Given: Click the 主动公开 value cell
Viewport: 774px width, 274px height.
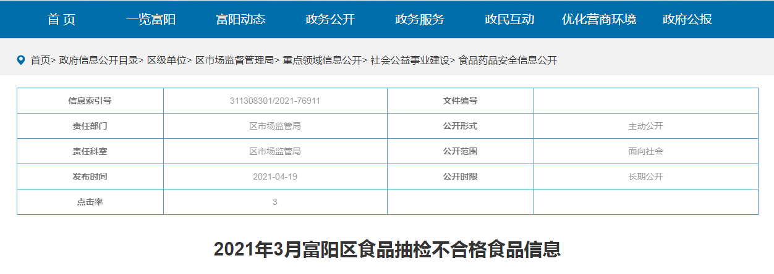Looking at the screenshot, I should click(x=646, y=126).
